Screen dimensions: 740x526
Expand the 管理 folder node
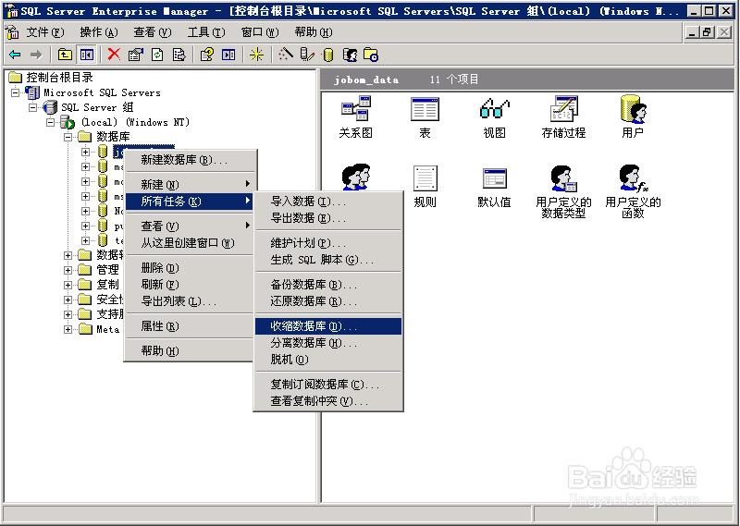pos(68,270)
